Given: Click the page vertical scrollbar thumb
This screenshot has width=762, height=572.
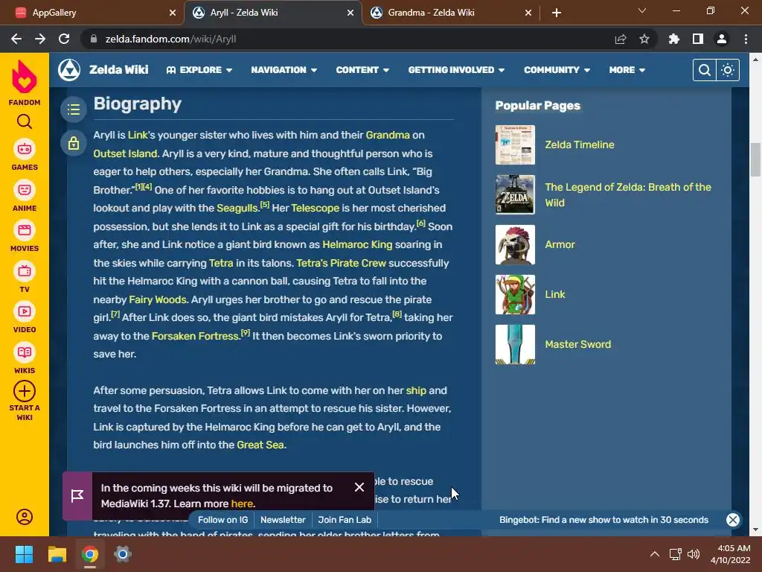Looking at the screenshot, I should (755, 159).
